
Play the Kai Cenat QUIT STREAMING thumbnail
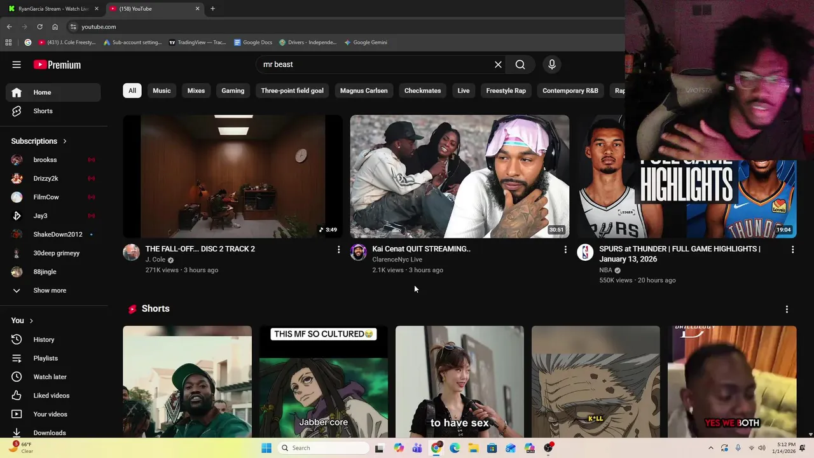(x=459, y=176)
